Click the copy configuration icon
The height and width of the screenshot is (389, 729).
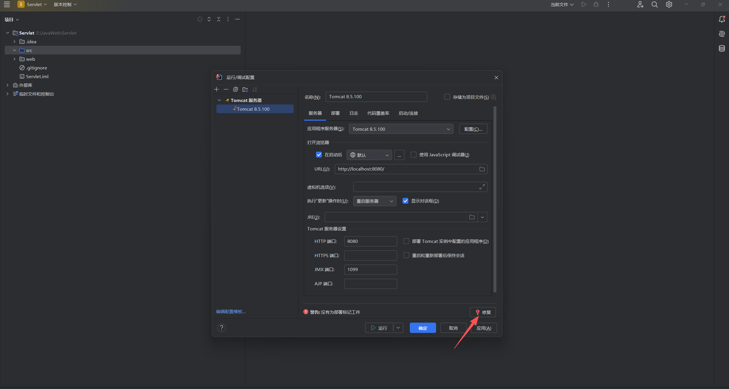pos(236,89)
